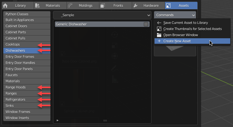Click the Assets image icon
This screenshot has height=127, width=233.
[x=169, y=6]
